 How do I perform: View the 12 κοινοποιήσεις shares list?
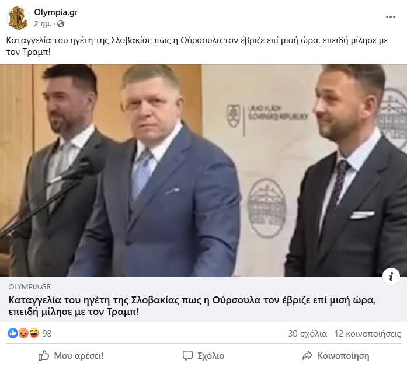click(x=367, y=334)
